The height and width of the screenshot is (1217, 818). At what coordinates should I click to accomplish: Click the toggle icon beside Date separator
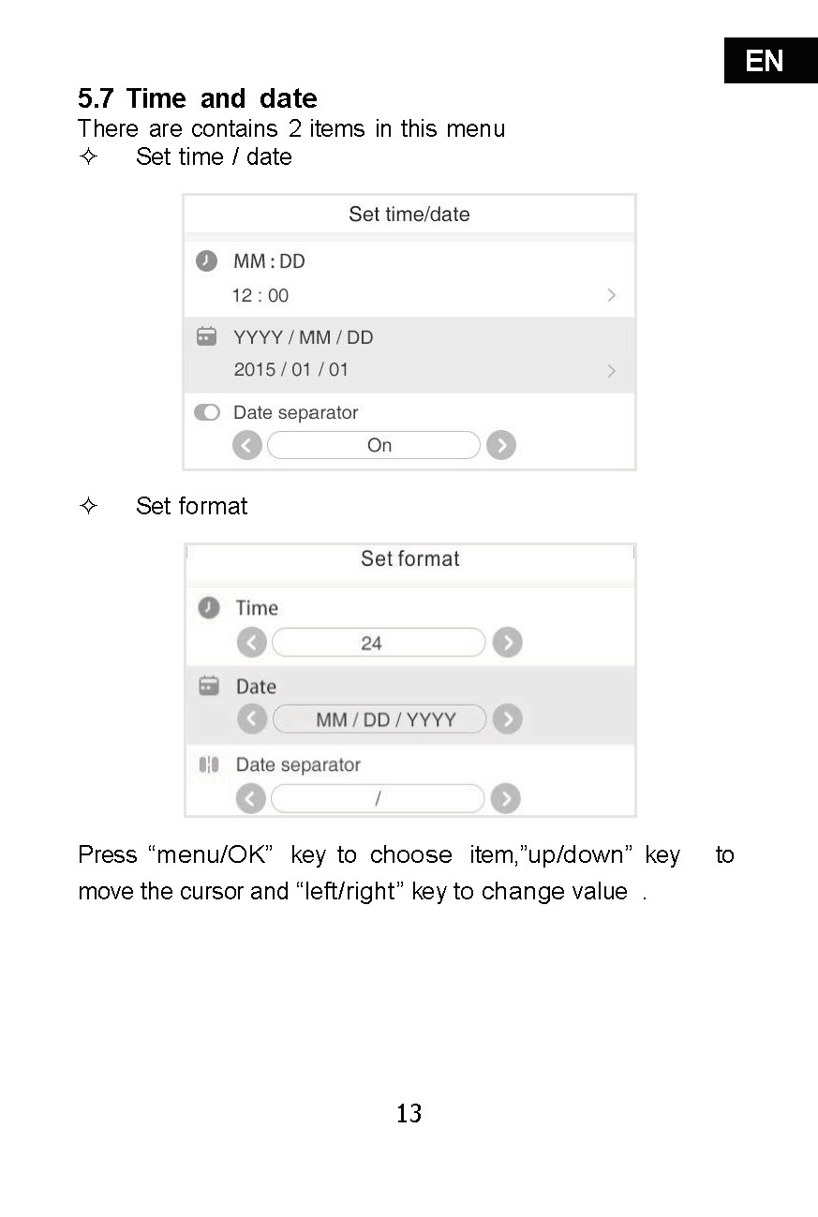(x=207, y=412)
